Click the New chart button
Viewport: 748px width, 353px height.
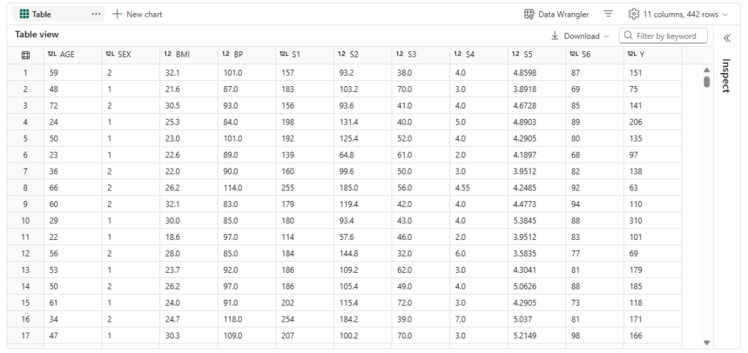(137, 15)
